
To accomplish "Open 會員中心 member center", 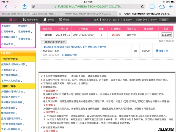I will click(x=106, y=20).
